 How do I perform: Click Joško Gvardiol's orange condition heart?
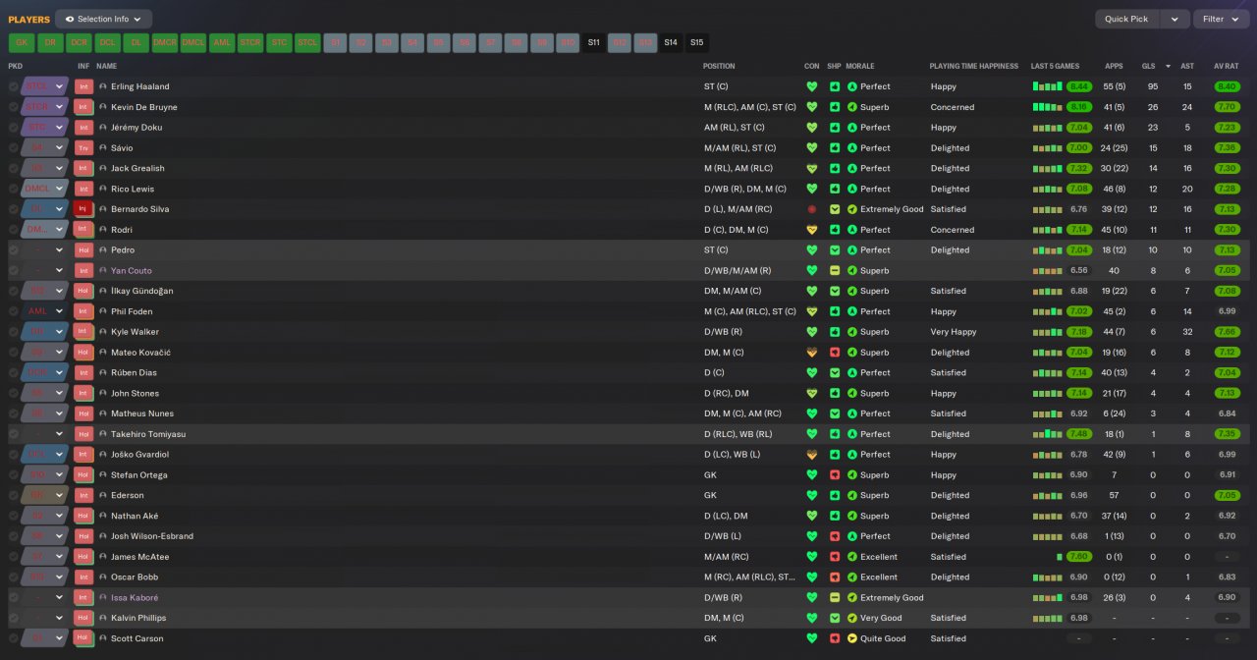[x=811, y=455]
